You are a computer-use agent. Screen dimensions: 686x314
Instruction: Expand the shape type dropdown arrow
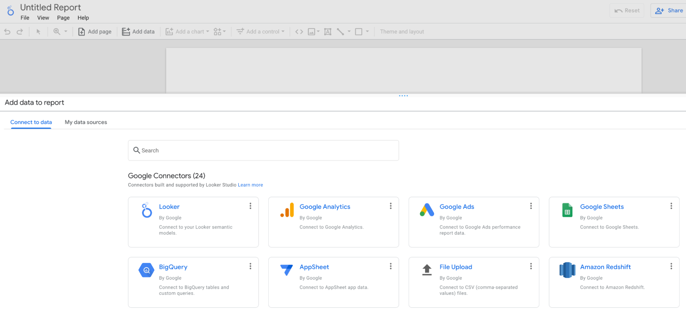[367, 32]
